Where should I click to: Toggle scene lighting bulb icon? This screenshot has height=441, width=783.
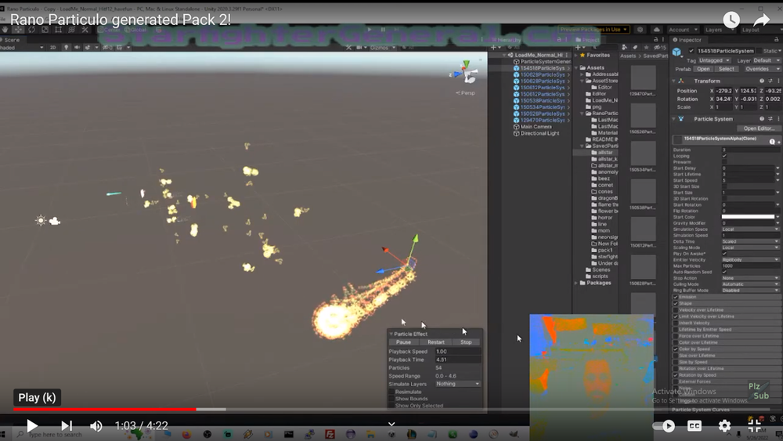[66, 48]
